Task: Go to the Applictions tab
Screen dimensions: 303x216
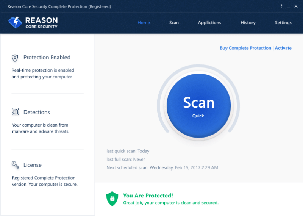Action: pos(209,23)
